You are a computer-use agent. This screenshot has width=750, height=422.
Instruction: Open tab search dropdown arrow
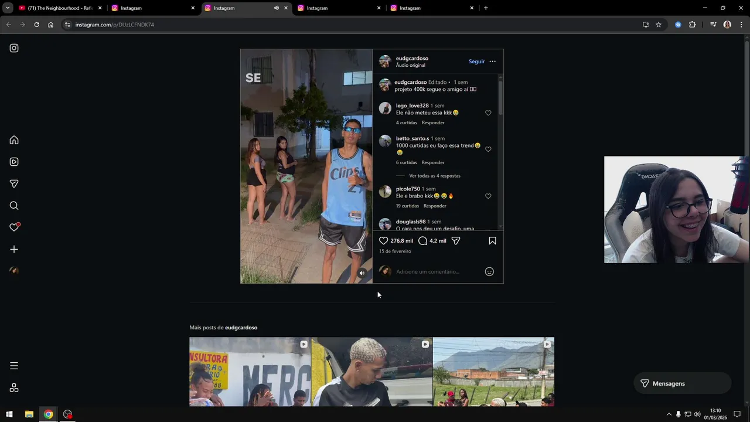pos(8,8)
